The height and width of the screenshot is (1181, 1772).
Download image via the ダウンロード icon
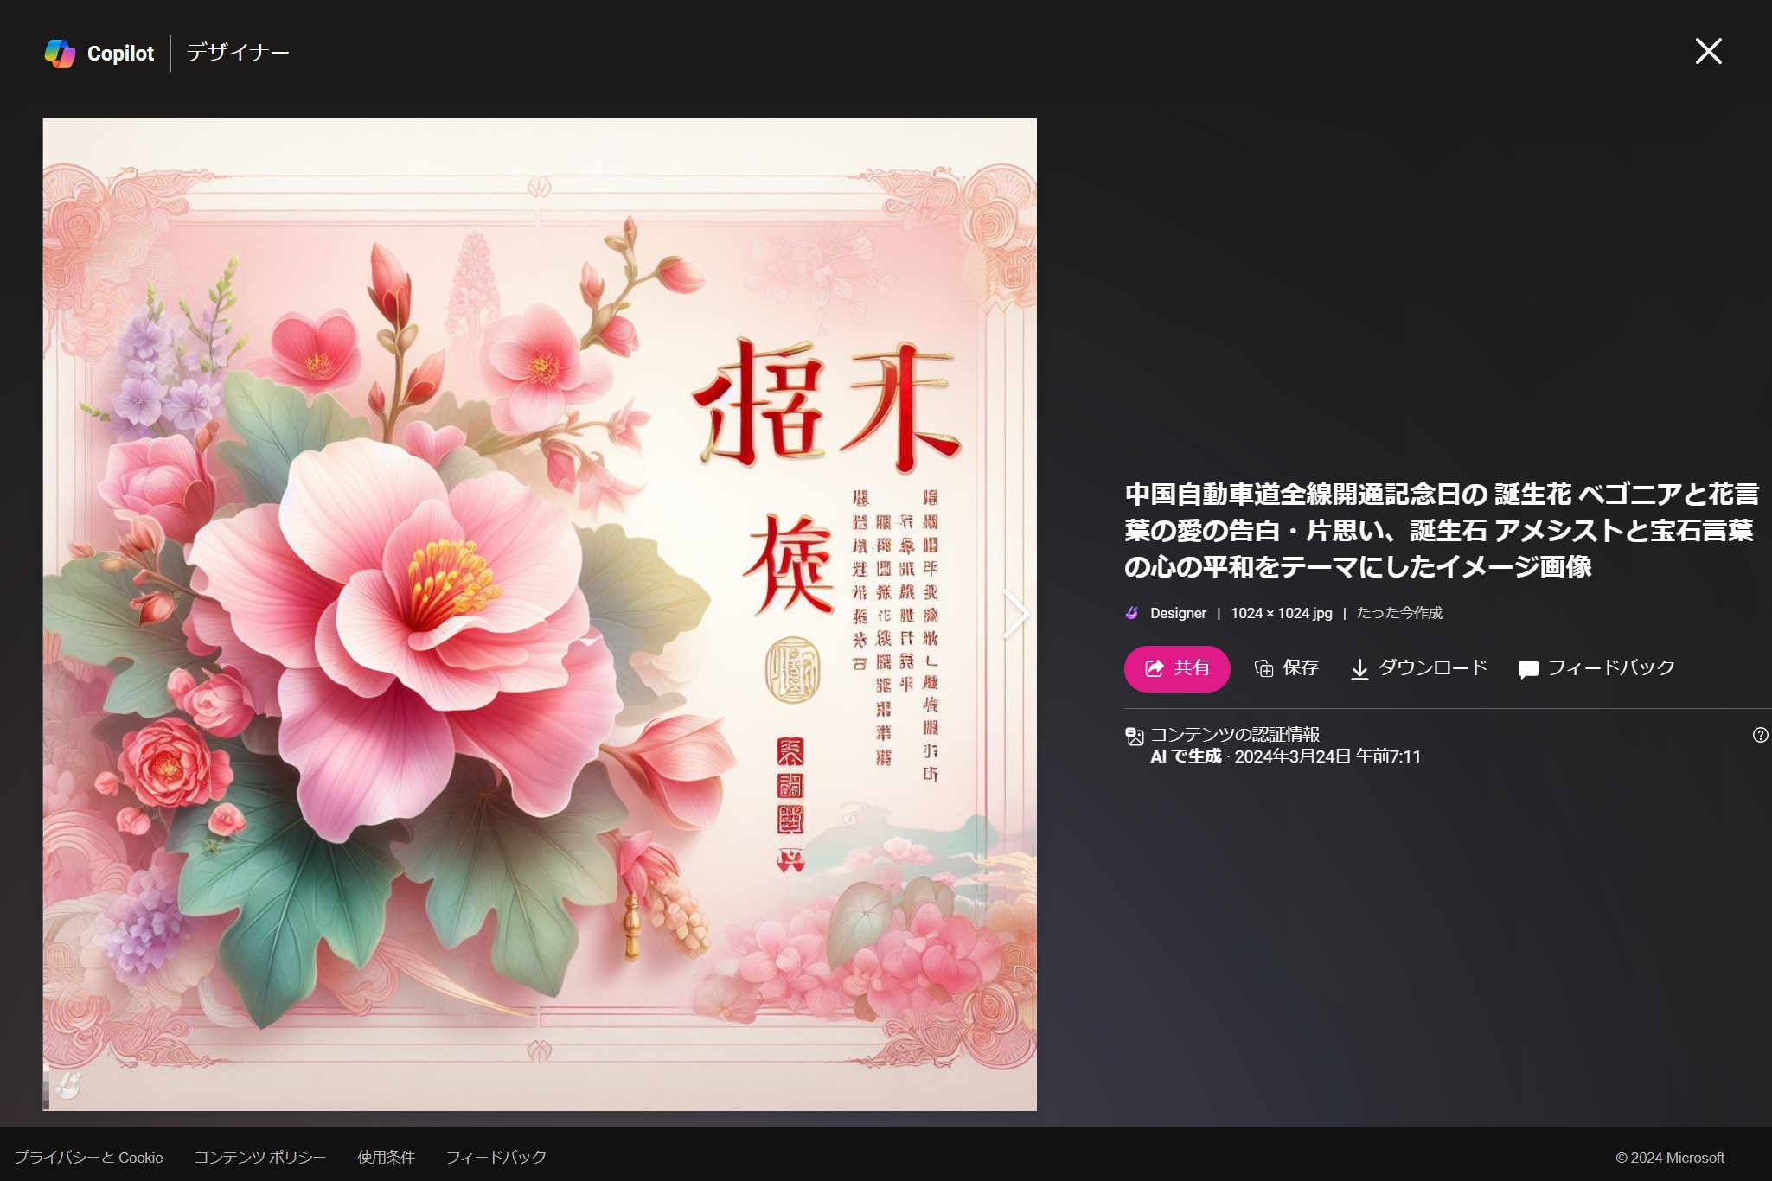pyautogui.click(x=1359, y=669)
